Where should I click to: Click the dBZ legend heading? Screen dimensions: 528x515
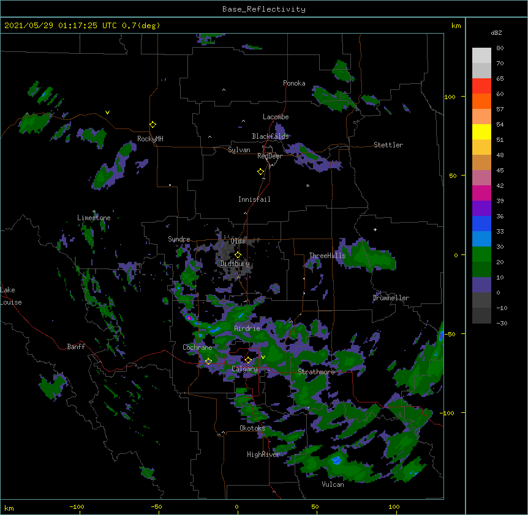(x=496, y=32)
